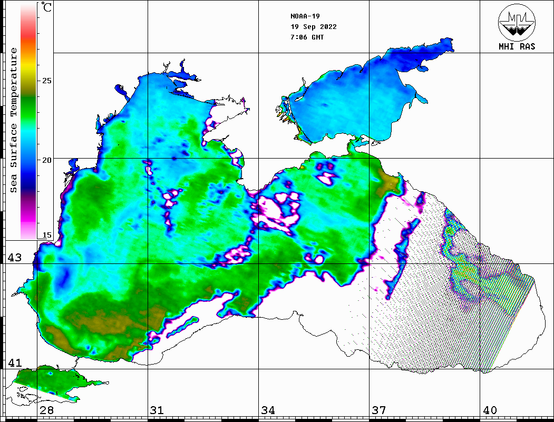Click the longitude label '37'
This screenshot has width=554, height=422.
[x=379, y=410]
